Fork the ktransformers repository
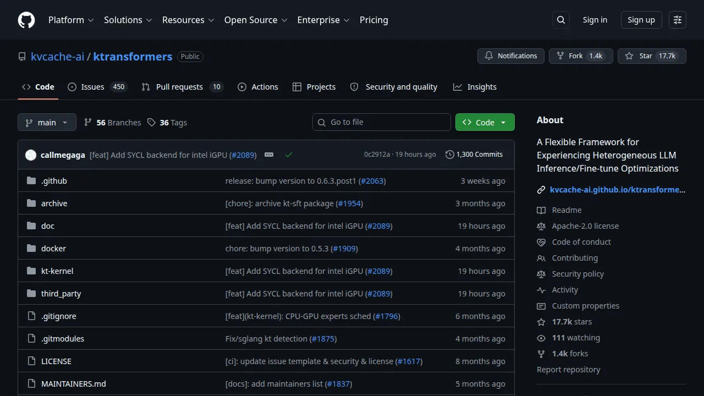Screen dimensions: 704x396 point(581,56)
